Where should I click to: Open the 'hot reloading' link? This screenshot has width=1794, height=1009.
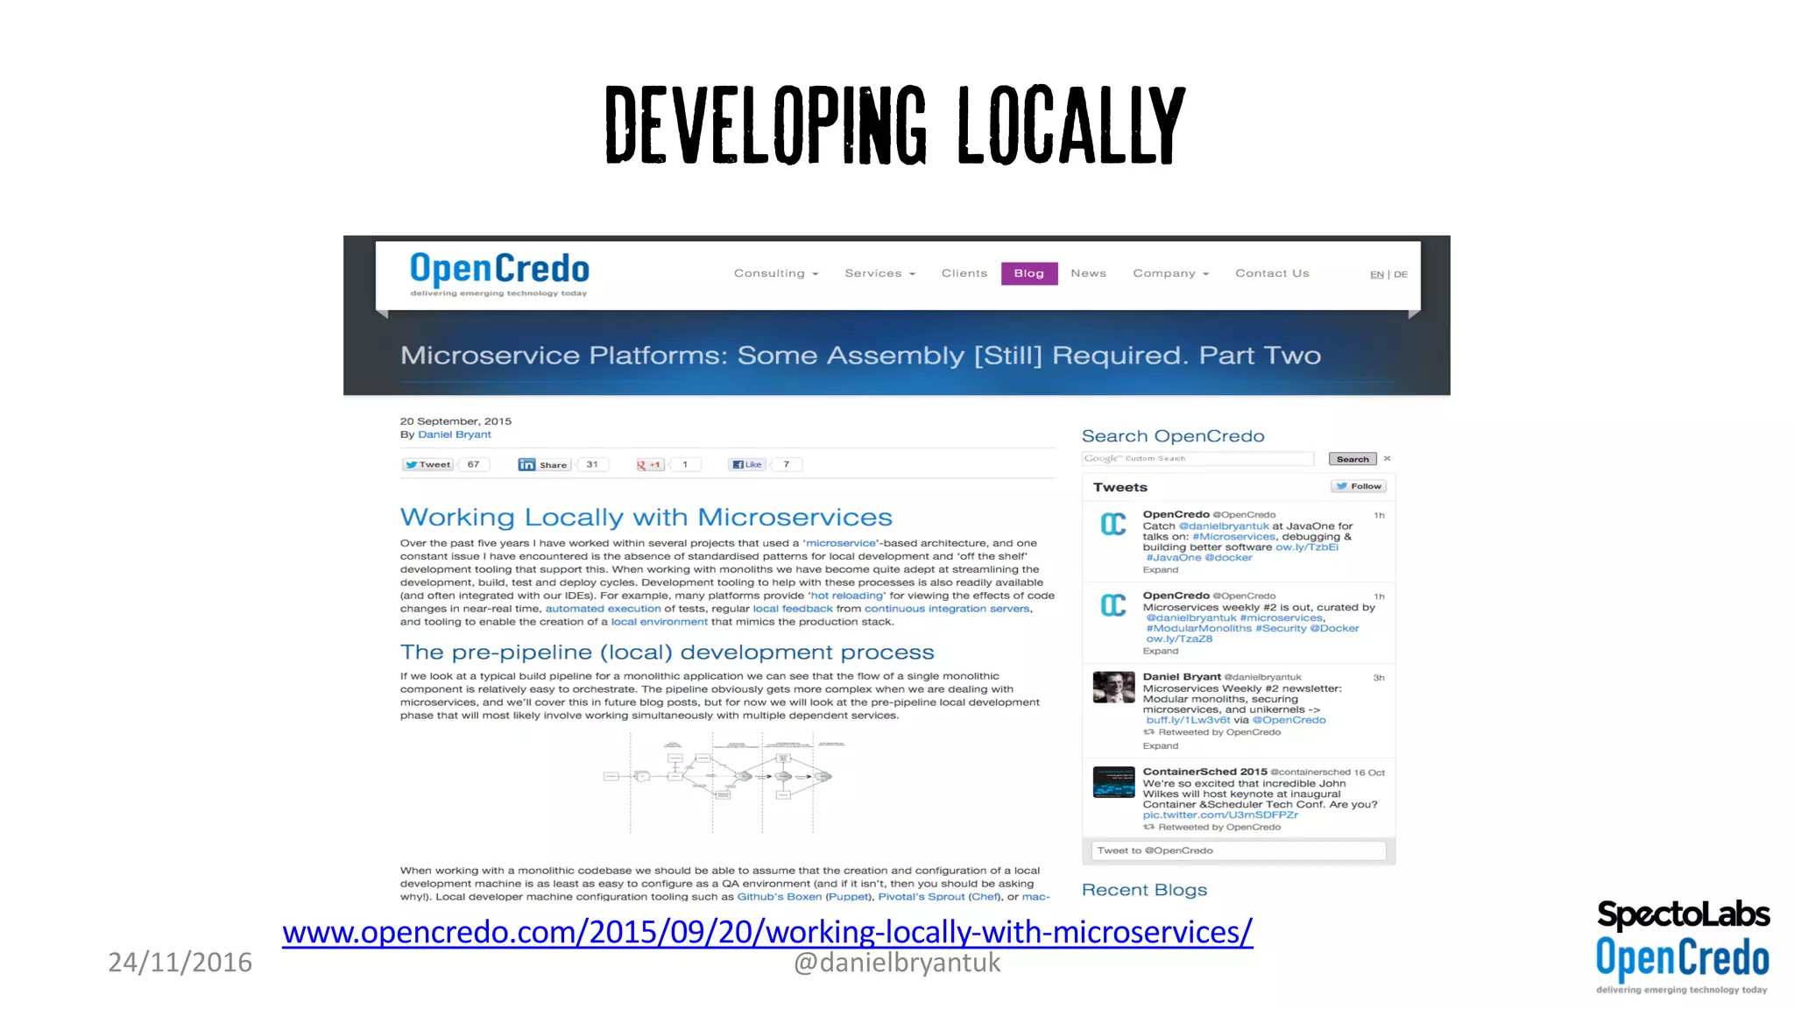846,596
